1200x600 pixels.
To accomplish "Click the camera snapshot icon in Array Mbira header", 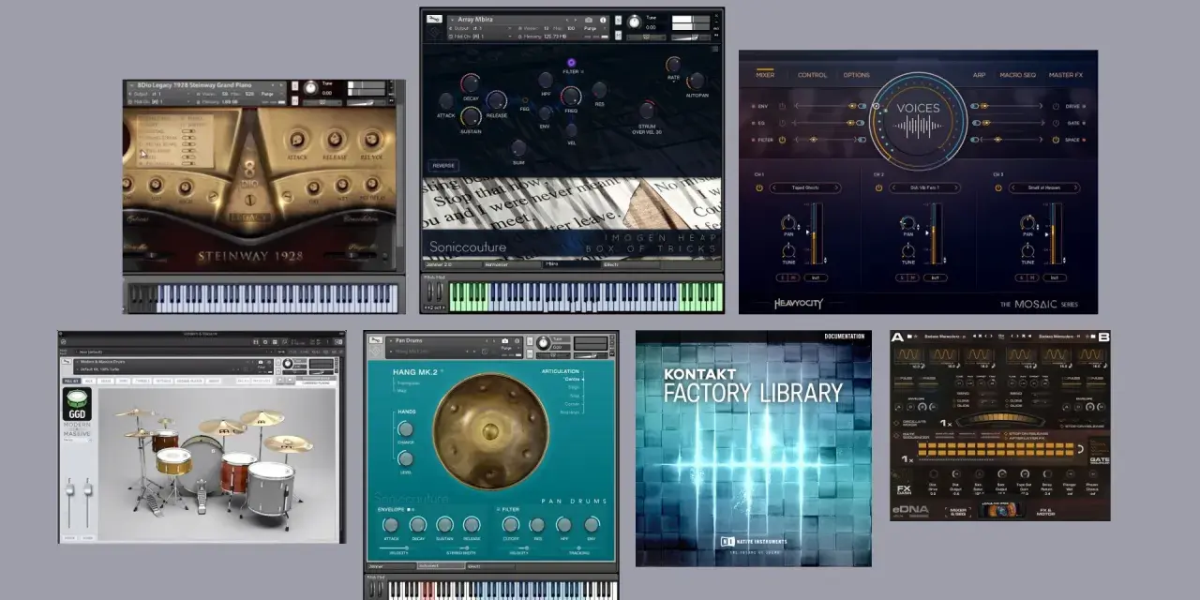I will coord(589,19).
